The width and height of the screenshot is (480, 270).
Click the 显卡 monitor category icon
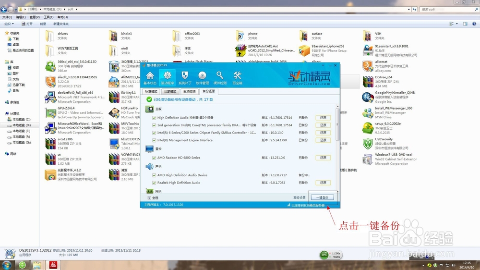coord(149,148)
